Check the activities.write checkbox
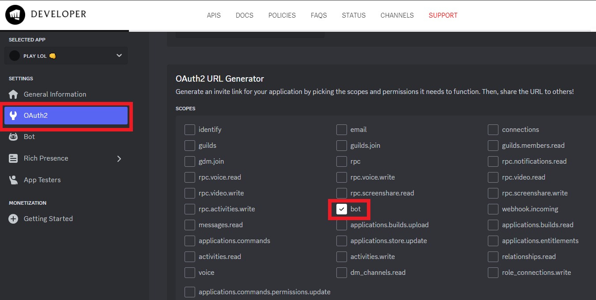The image size is (596, 300). click(x=342, y=257)
